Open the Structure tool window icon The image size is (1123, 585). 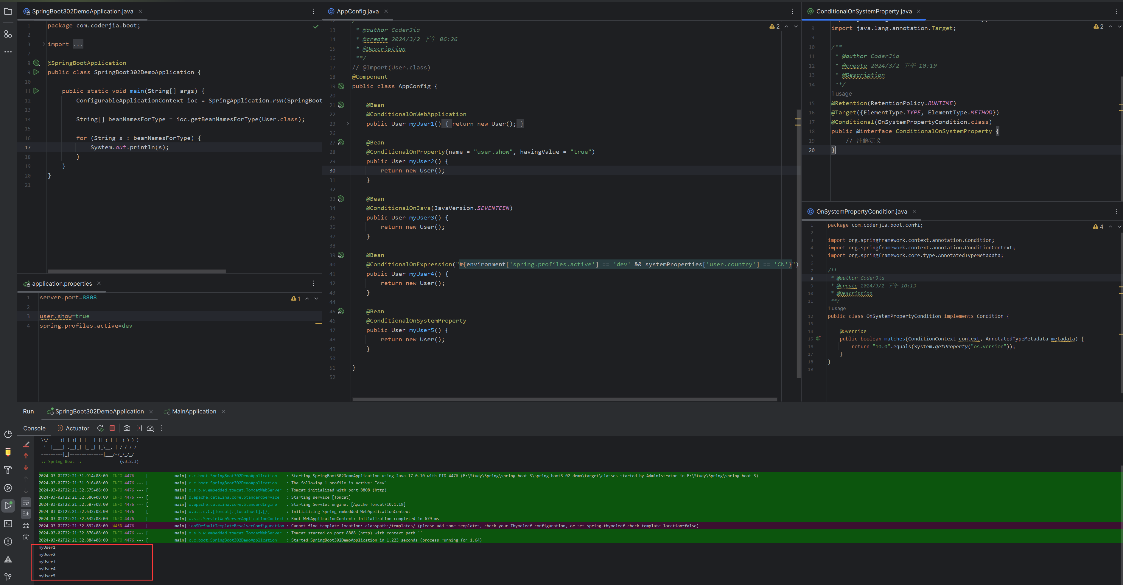8,34
